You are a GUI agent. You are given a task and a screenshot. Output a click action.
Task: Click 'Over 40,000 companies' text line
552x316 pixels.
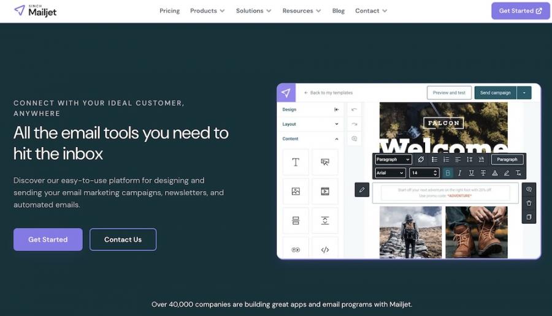point(282,304)
